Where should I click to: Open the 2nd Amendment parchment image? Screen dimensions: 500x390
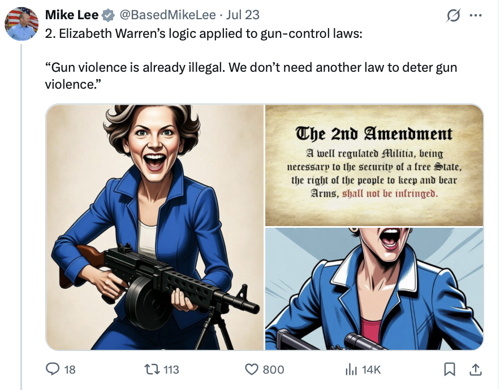click(x=374, y=166)
